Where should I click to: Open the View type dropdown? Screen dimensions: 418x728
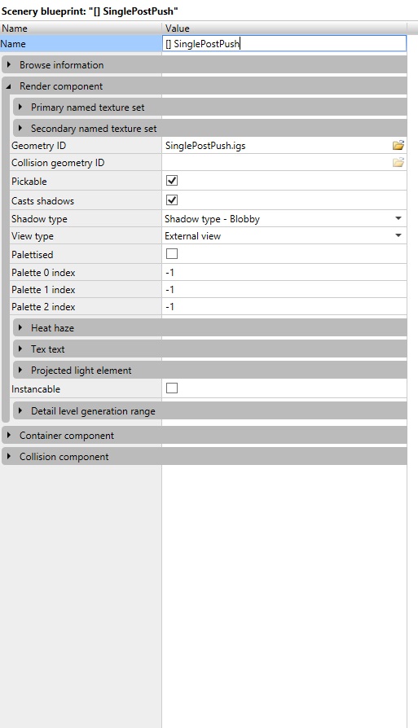click(x=284, y=236)
